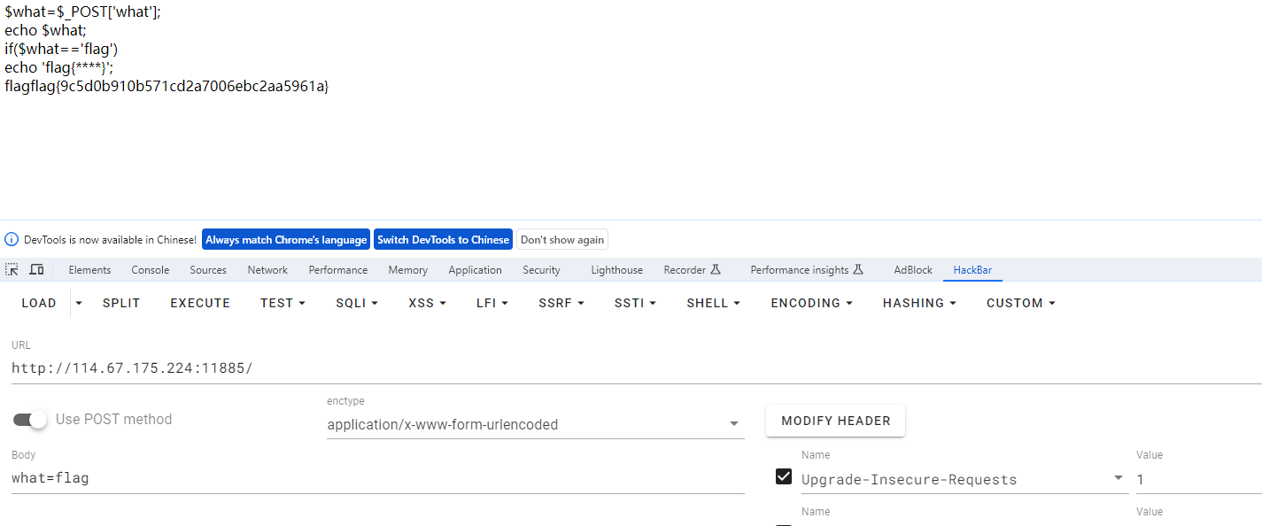Toggle the Use POST method switch
This screenshot has width=1262, height=526.
[x=30, y=420]
